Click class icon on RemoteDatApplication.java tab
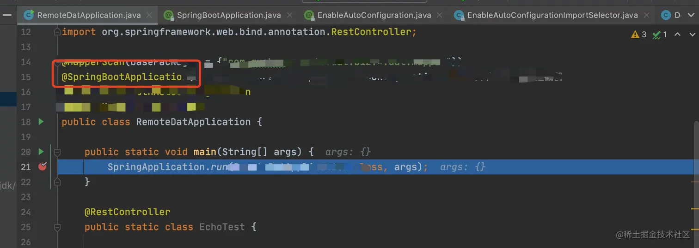699x248 pixels. coord(29,15)
